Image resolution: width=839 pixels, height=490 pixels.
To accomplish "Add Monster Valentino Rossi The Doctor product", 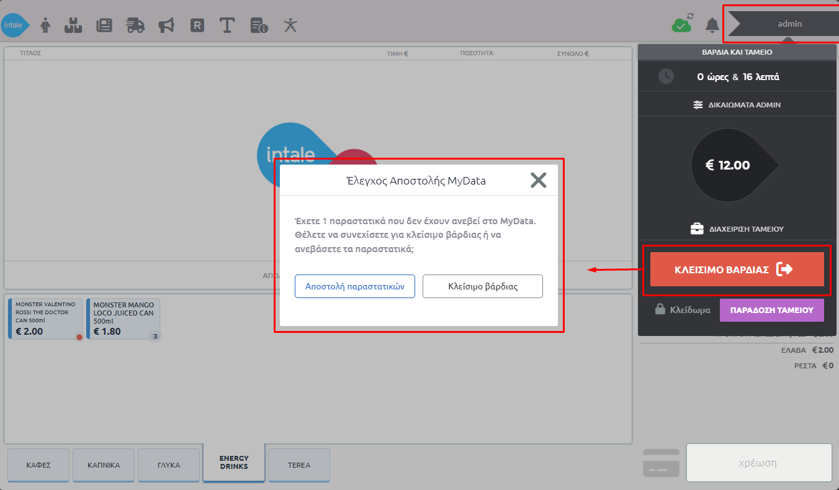I will (x=45, y=319).
